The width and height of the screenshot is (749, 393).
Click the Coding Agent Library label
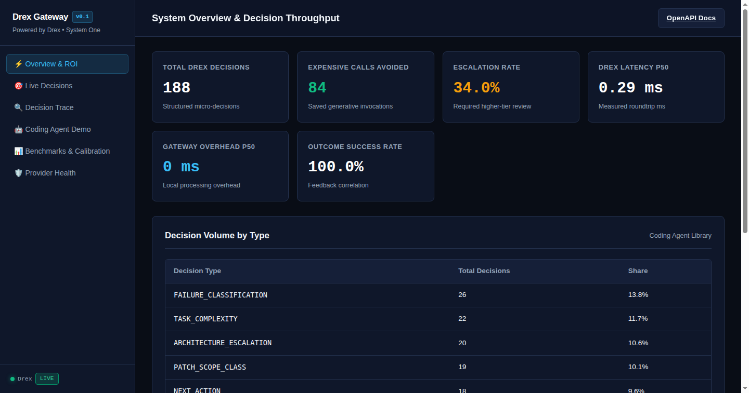pyautogui.click(x=680, y=236)
